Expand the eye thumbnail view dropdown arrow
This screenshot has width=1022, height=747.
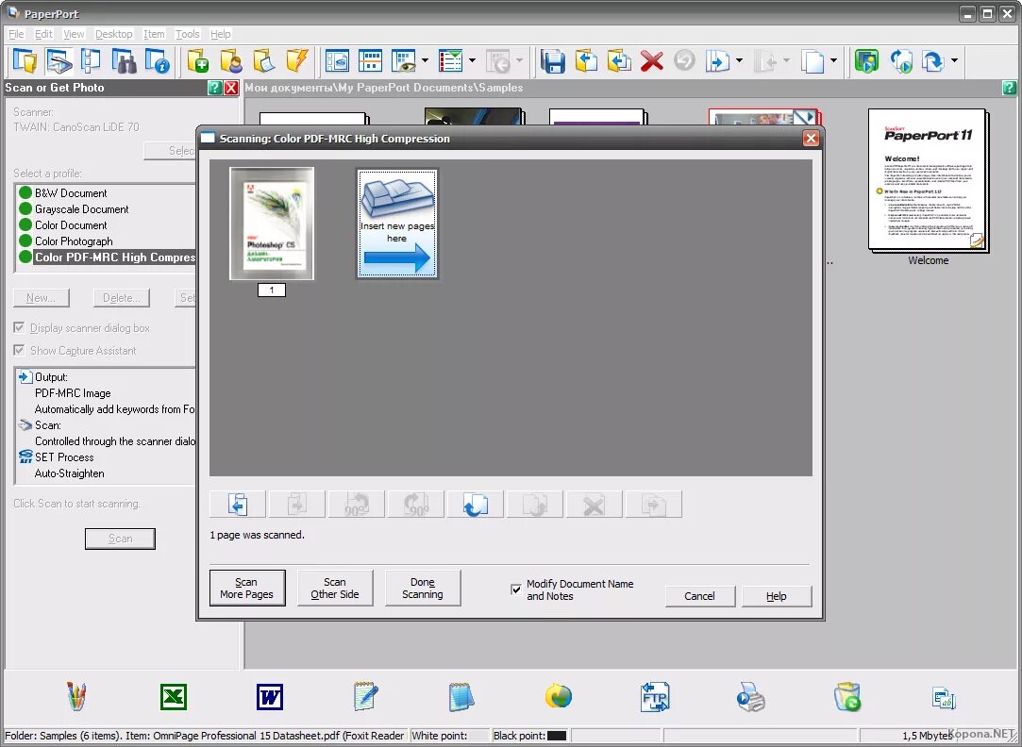click(x=425, y=61)
